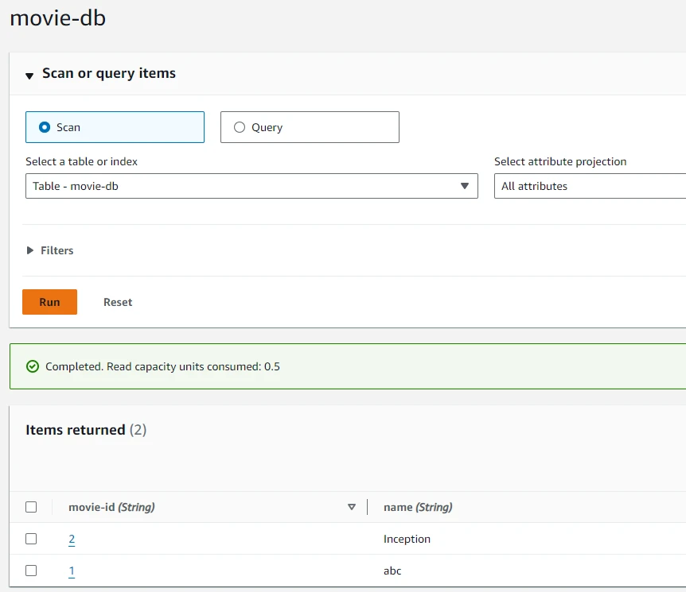This screenshot has height=592, width=686.
Task: Open the All attributes projection dropdown
Action: (x=589, y=186)
